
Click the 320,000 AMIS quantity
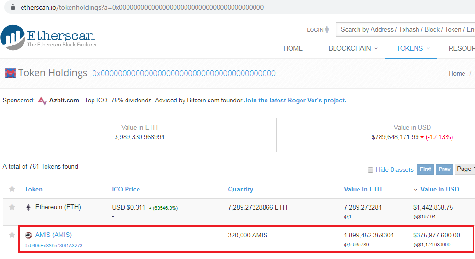247,235
